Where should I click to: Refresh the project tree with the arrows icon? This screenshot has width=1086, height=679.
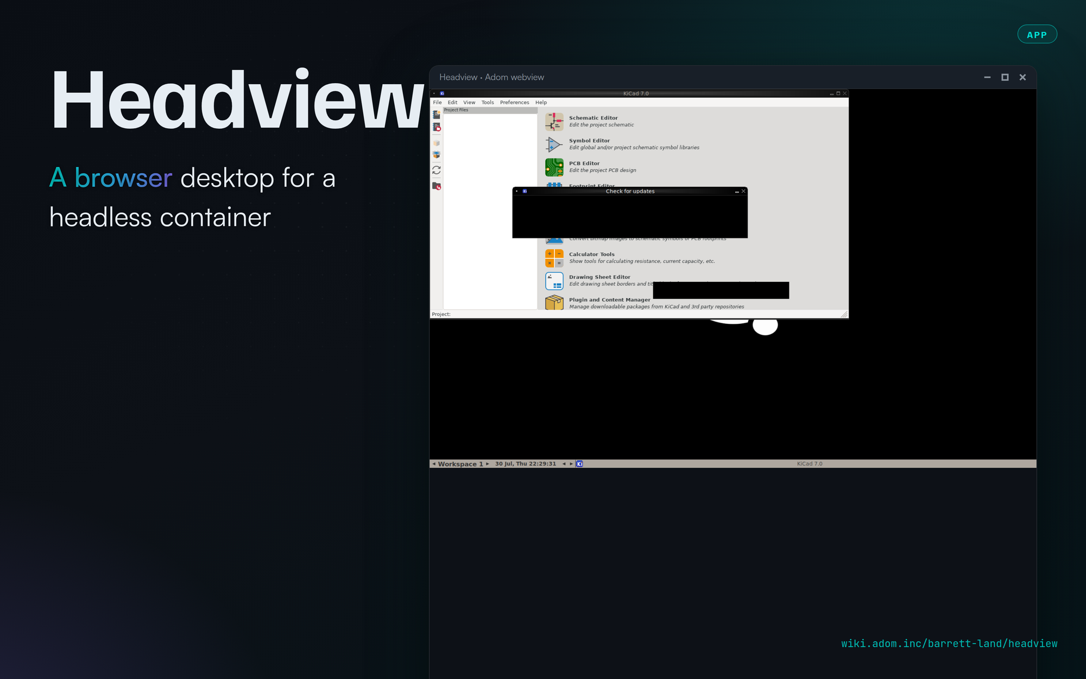(437, 170)
